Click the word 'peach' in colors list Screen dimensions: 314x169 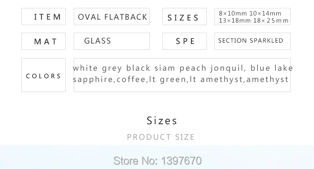click(x=193, y=69)
